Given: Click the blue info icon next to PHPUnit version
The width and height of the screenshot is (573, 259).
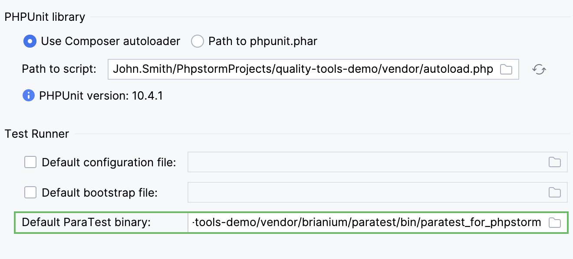Looking at the screenshot, I should (x=28, y=95).
